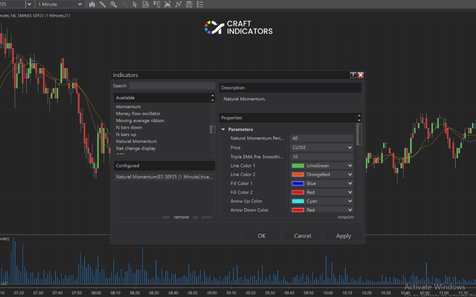Click the Cancel button
Image resolution: width=476 pixels, height=297 pixels.
[x=302, y=236]
